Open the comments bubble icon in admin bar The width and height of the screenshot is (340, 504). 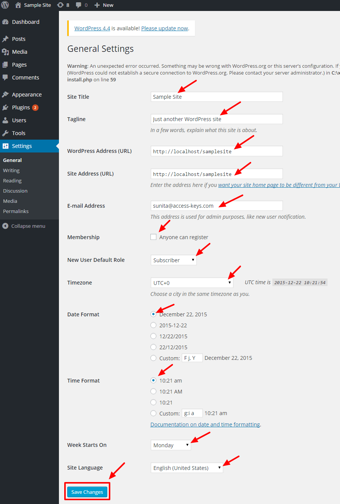click(79, 5)
